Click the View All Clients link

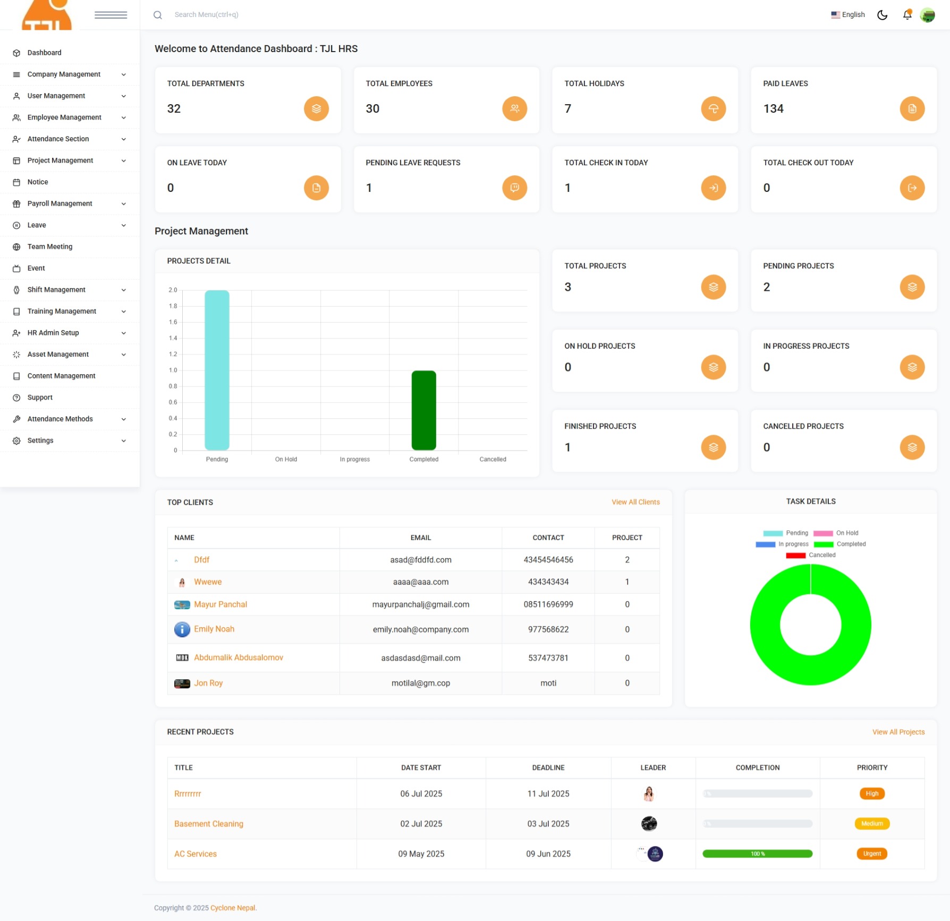[x=635, y=502]
